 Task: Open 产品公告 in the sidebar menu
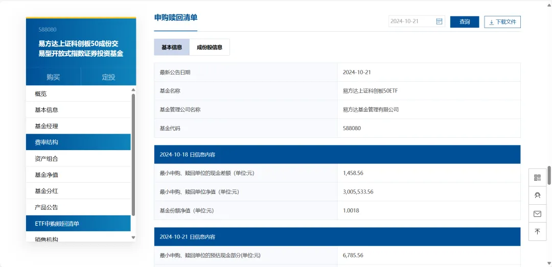pyautogui.click(x=78, y=207)
